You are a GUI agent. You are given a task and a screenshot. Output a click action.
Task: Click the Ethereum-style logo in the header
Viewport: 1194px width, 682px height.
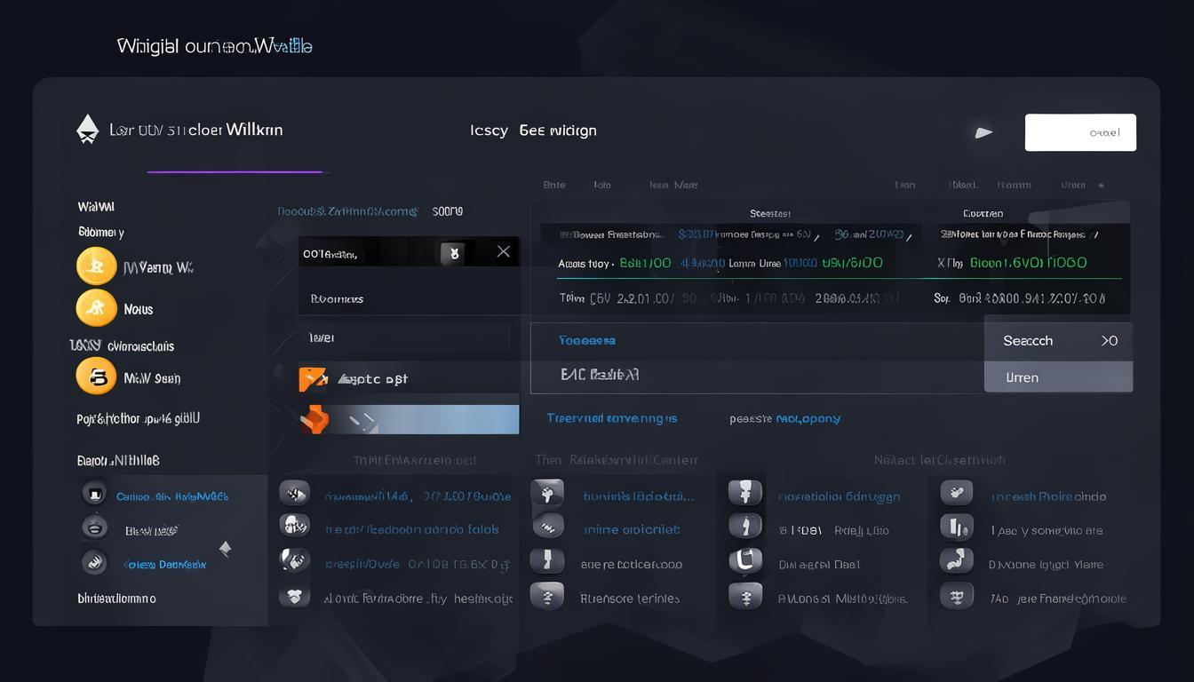pyautogui.click(x=87, y=130)
